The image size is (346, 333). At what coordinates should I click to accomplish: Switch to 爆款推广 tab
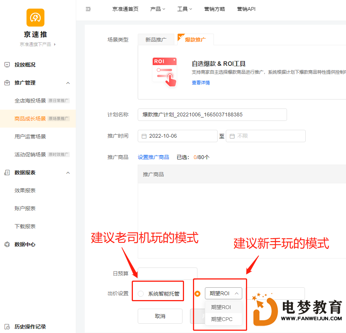196,40
